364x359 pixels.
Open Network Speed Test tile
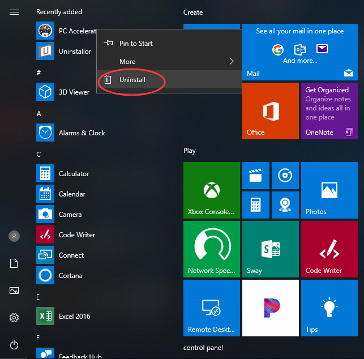coord(212,249)
